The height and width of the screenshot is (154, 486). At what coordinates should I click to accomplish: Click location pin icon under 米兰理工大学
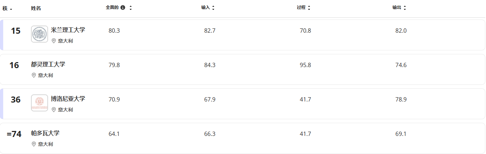click(54, 41)
